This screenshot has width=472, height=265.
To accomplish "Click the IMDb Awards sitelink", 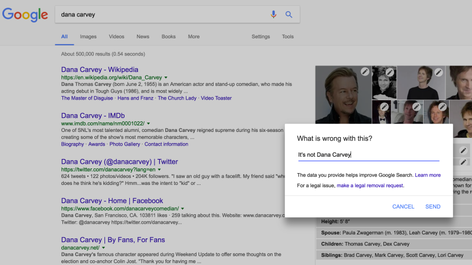I will pos(97,144).
